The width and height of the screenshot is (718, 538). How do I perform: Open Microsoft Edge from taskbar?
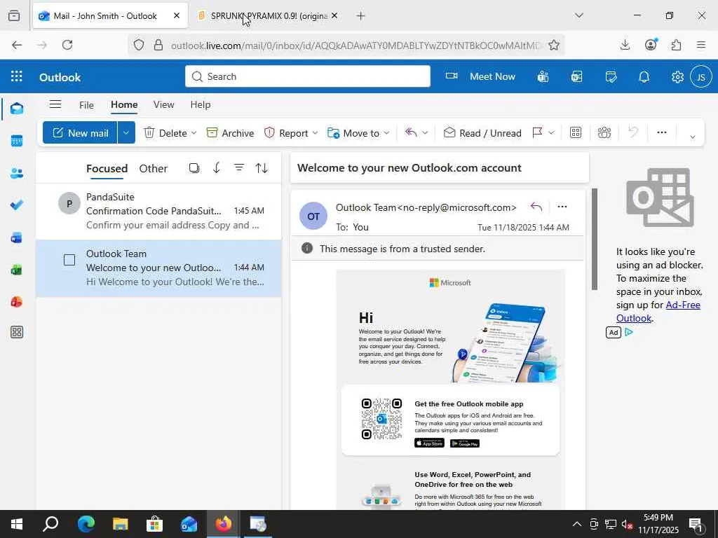[86, 524]
